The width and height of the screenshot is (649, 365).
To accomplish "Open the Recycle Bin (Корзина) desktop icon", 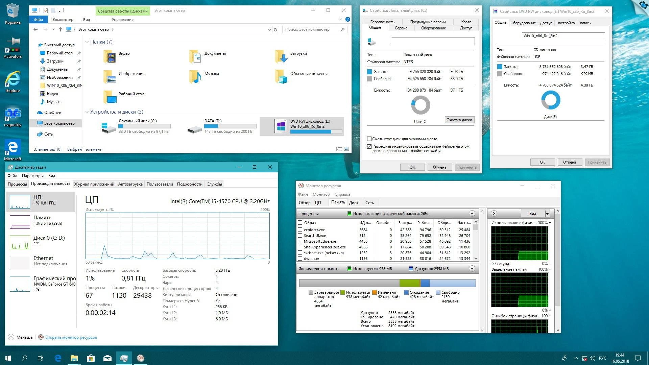I will point(13,14).
